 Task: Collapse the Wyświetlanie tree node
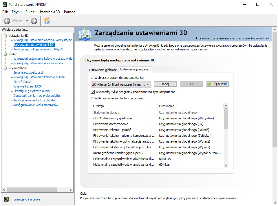[x=6, y=68]
